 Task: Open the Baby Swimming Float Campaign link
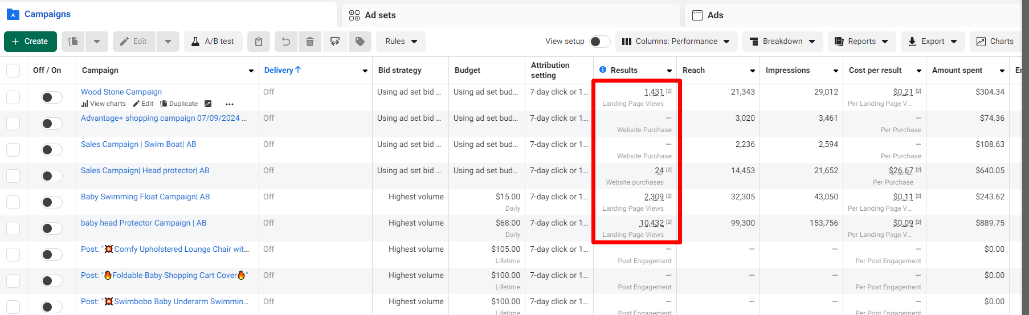[145, 197]
